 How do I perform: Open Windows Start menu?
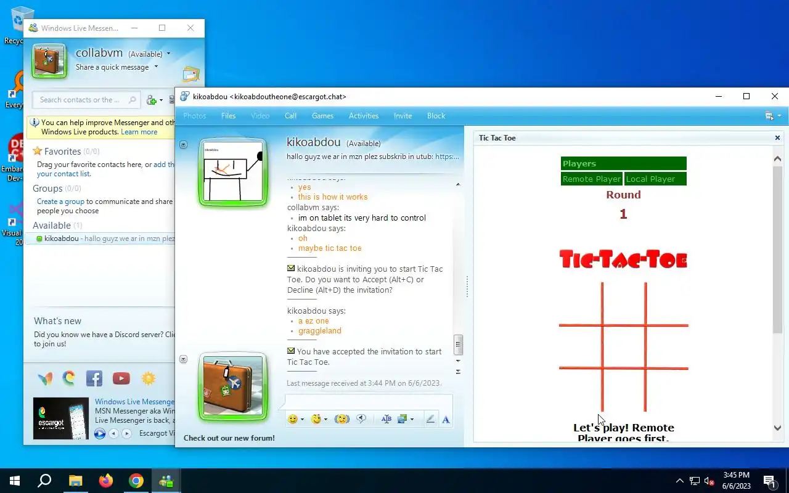[15, 481]
